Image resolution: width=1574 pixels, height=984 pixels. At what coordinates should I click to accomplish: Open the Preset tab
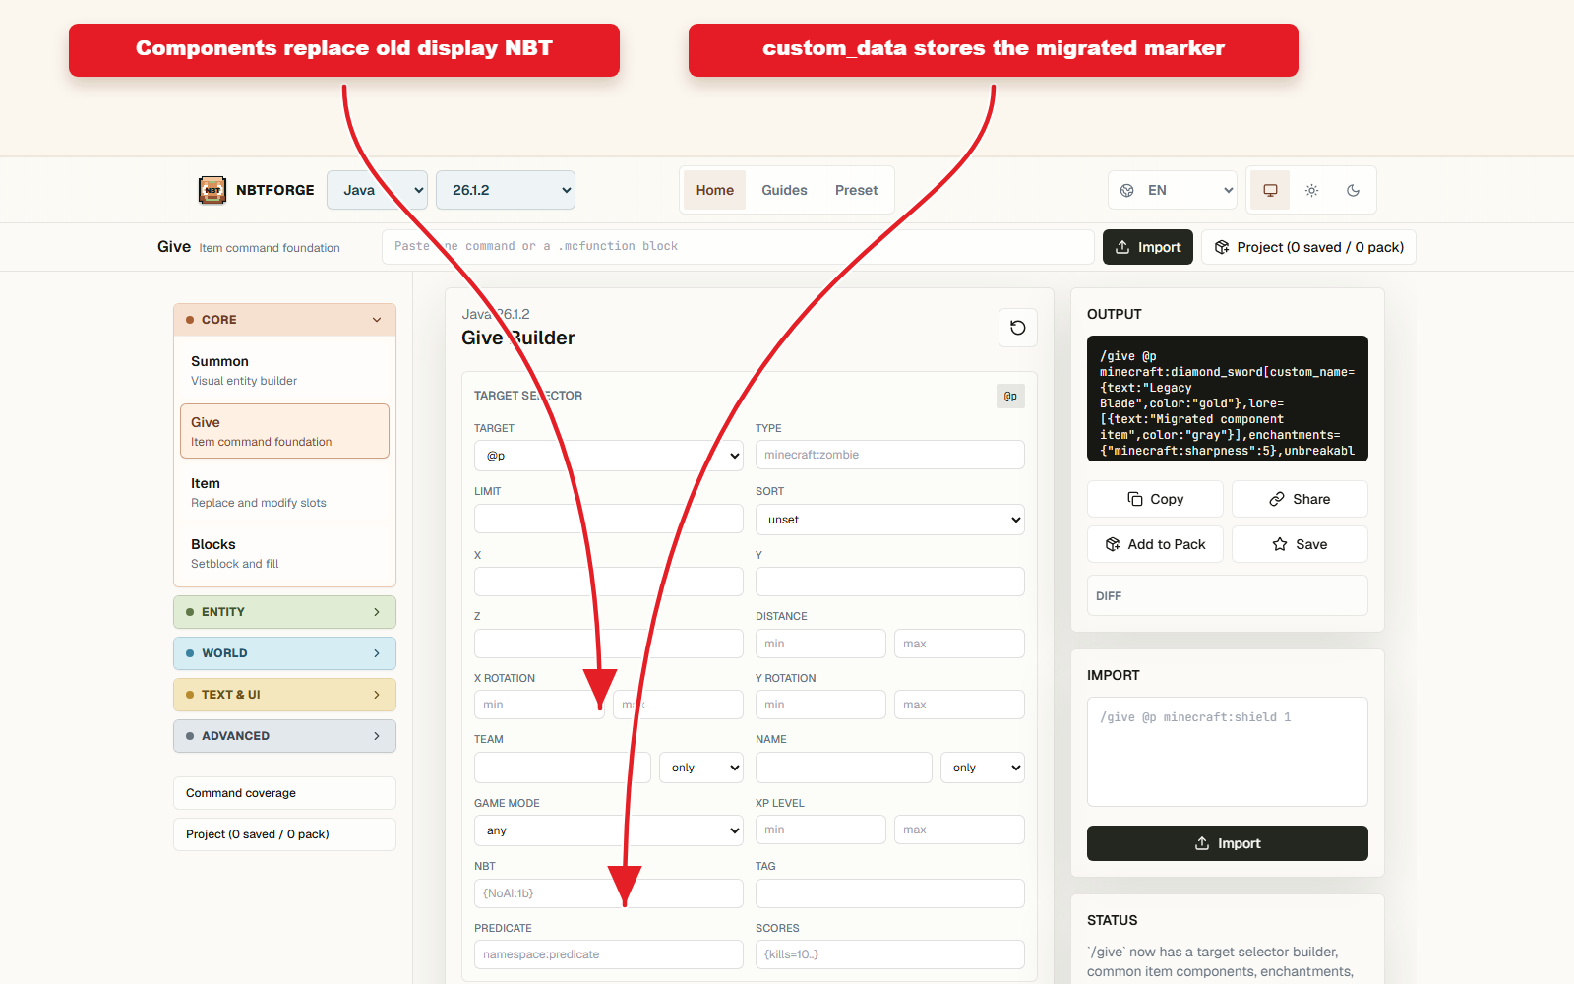tap(857, 190)
